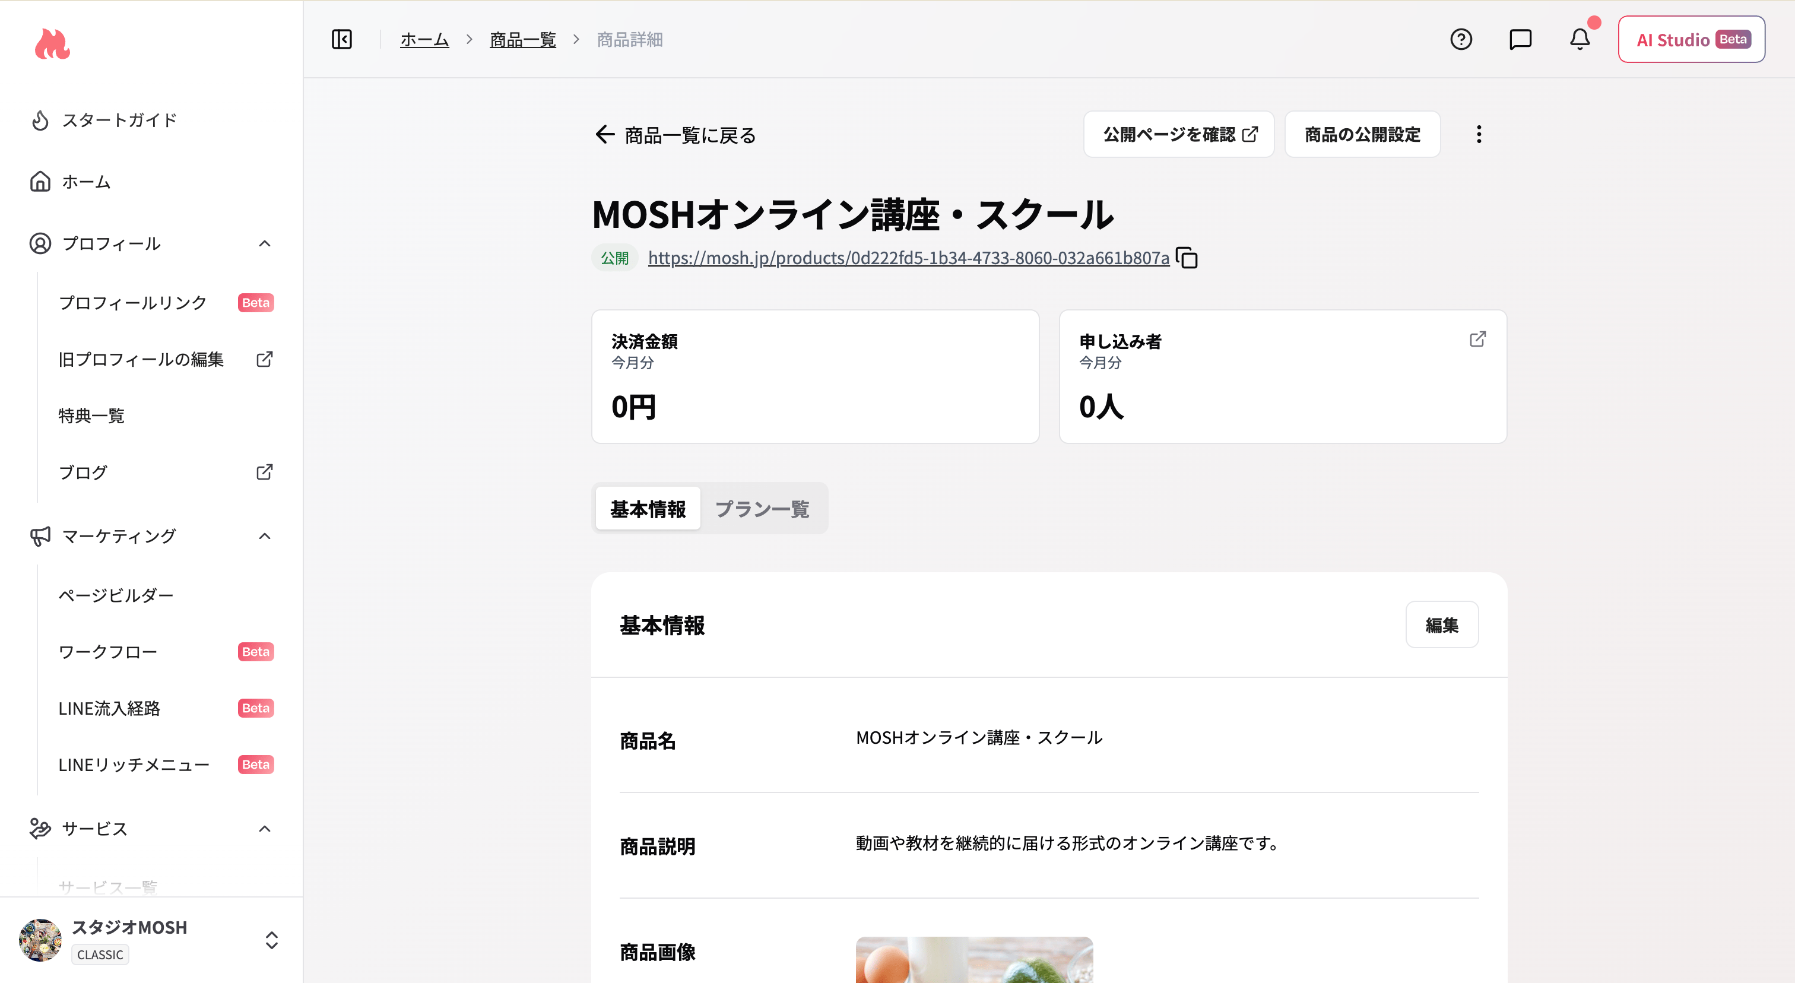The height and width of the screenshot is (983, 1795).
Task: Click 商品の公開設定 button
Action: click(x=1362, y=135)
